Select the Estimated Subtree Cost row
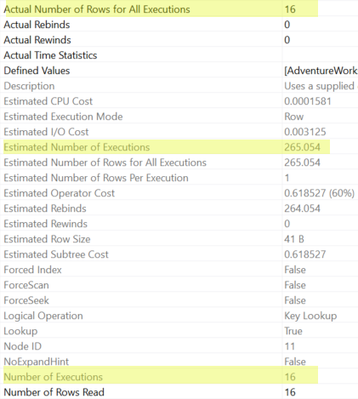The height and width of the screenshot is (399, 358). pyautogui.click(x=179, y=254)
